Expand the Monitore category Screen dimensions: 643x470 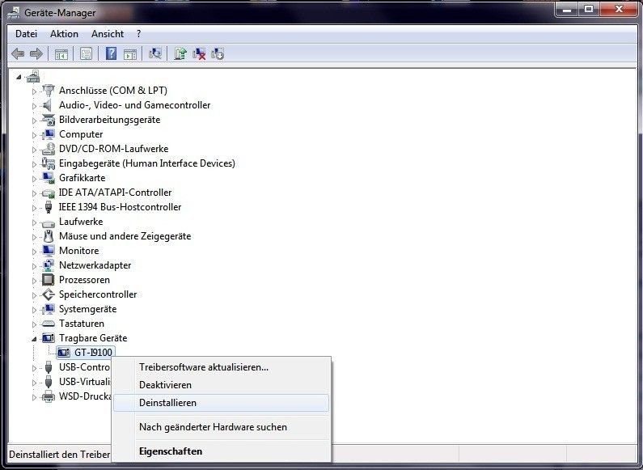[34, 252]
